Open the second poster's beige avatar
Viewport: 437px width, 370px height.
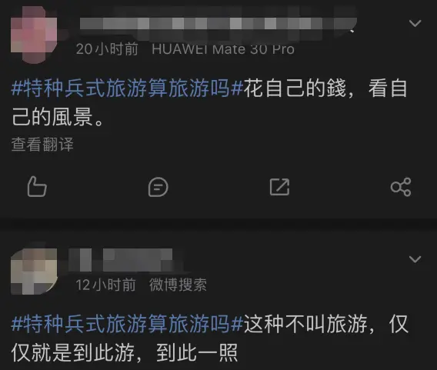pos(34,272)
